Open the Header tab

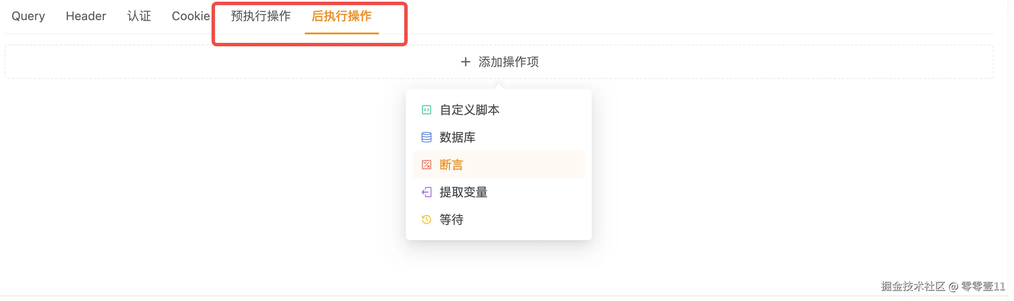click(x=86, y=16)
